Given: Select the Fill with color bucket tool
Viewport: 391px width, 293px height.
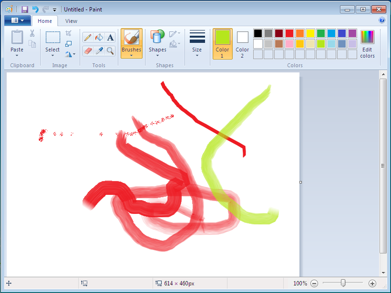Looking at the screenshot, I should point(99,37).
